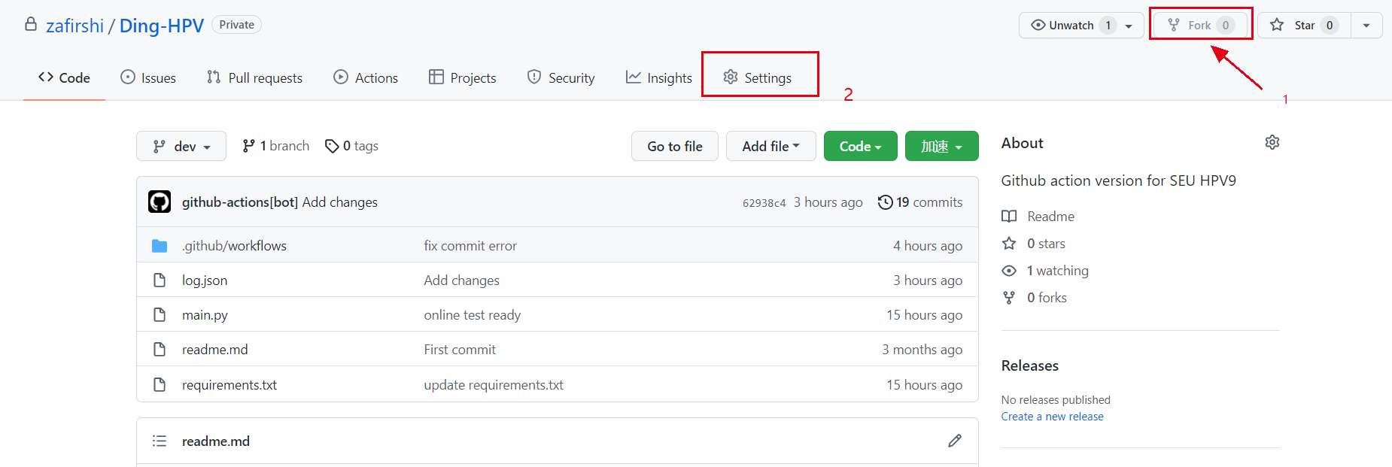View the 0 forks link
Screen dimensions: 1392x467
(x=1035, y=298)
